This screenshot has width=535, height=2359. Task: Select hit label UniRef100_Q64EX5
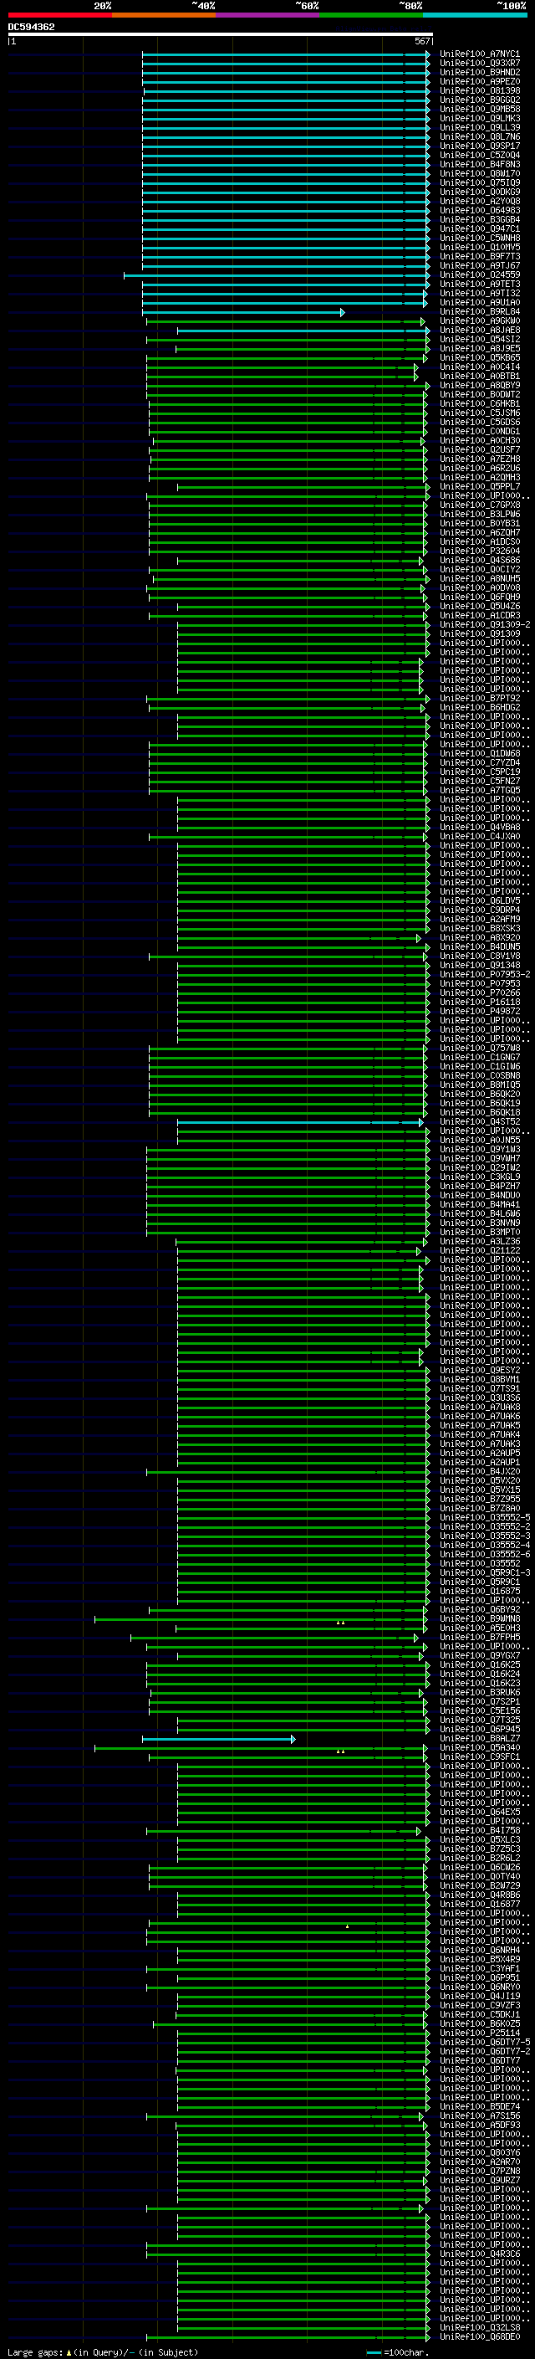(479, 1813)
